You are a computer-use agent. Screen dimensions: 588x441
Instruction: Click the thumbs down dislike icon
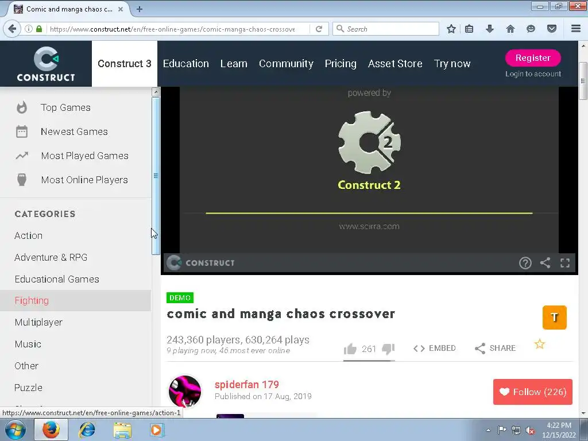coord(388,349)
